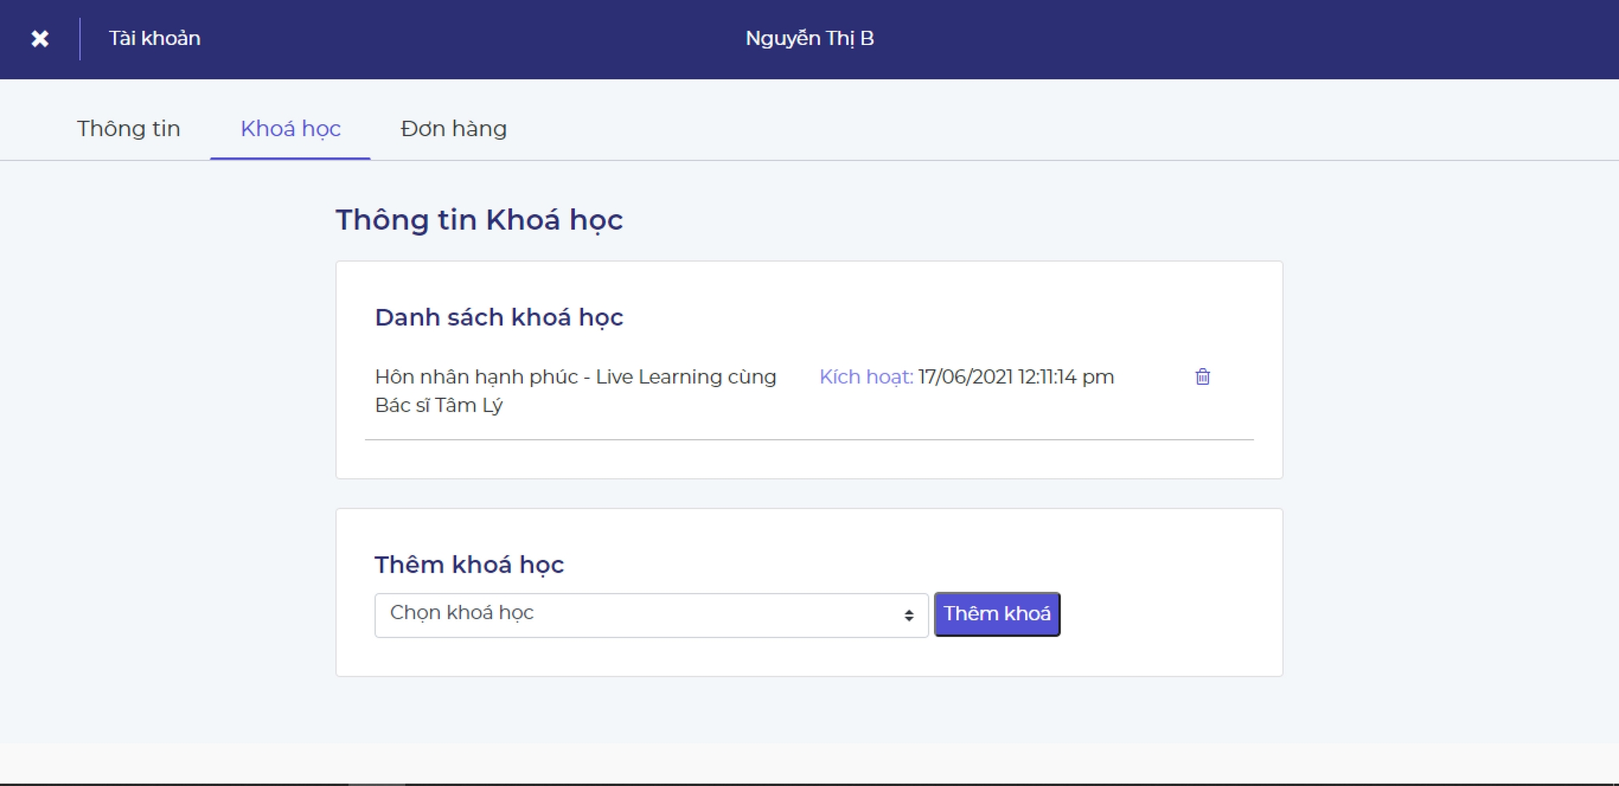This screenshot has height=786, width=1619.
Task: Switch to the Thông tin tab
Action: pyautogui.click(x=129, y=129)
